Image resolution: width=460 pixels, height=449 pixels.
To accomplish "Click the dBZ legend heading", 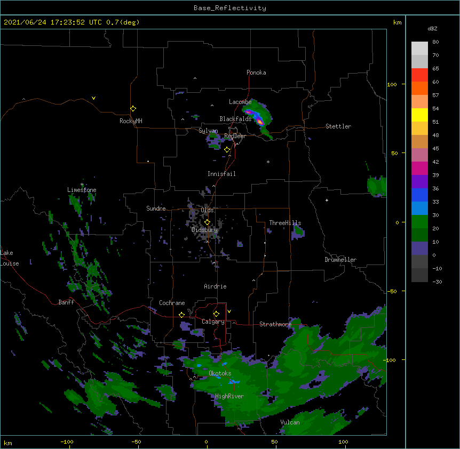I will point(432,28).
